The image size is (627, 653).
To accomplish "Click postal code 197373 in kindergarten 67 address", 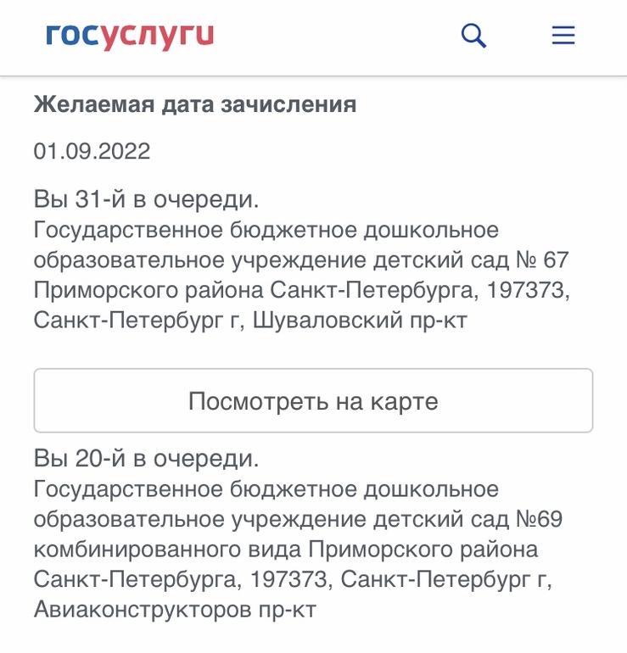I will tap(524, 290).
